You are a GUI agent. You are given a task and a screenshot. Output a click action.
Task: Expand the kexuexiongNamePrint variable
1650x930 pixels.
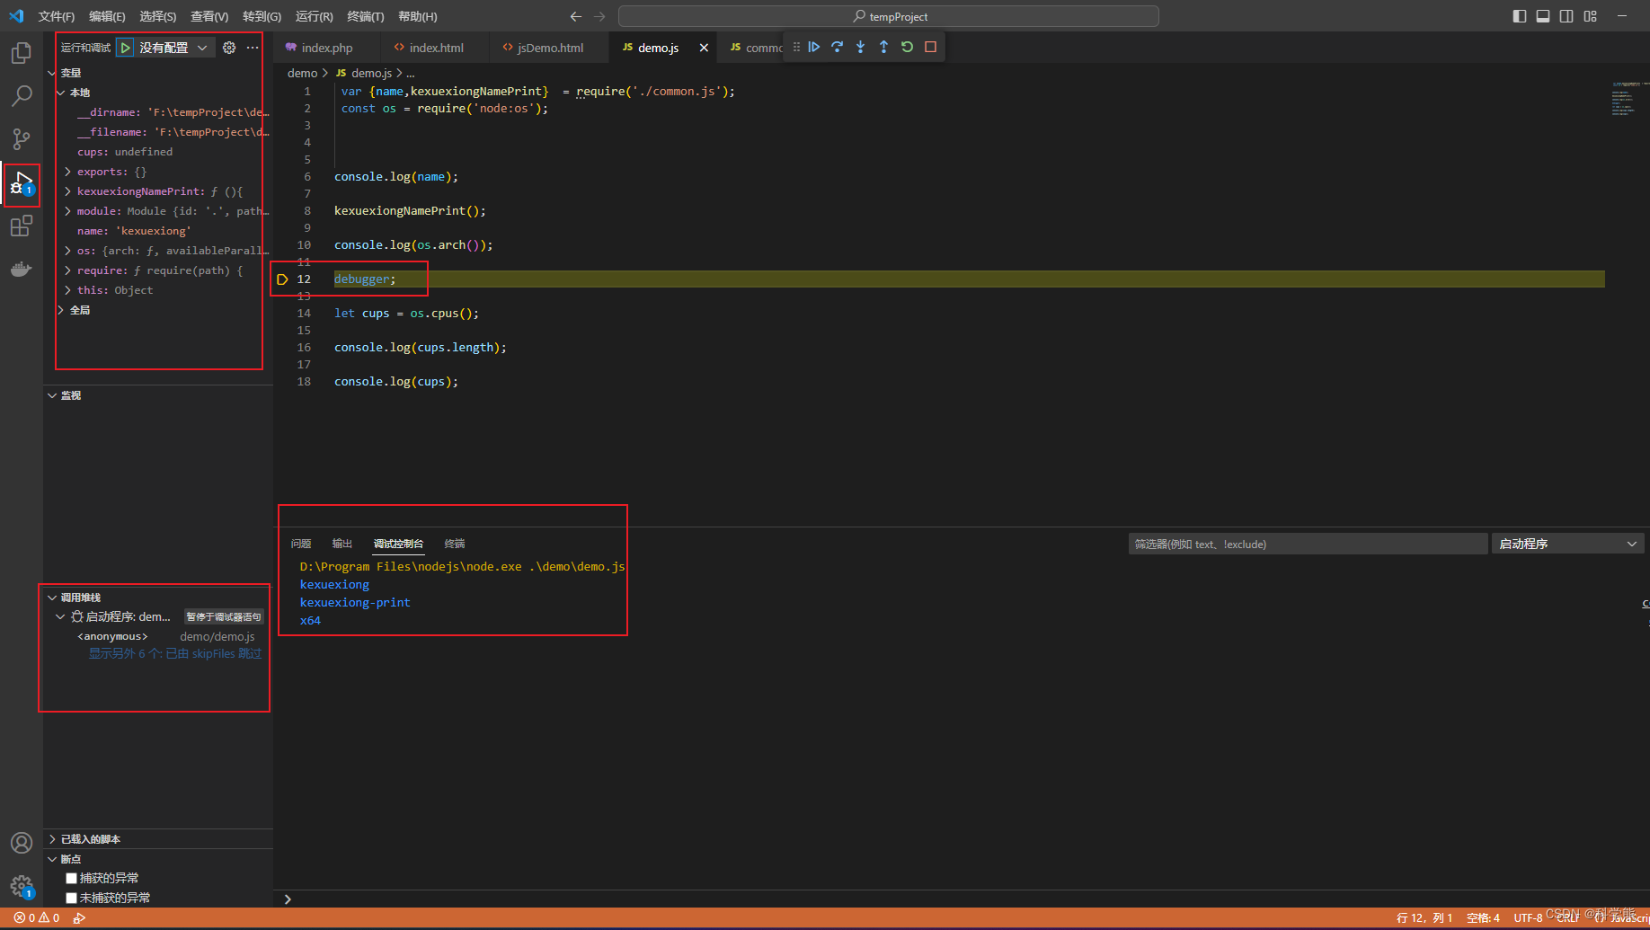67,191
